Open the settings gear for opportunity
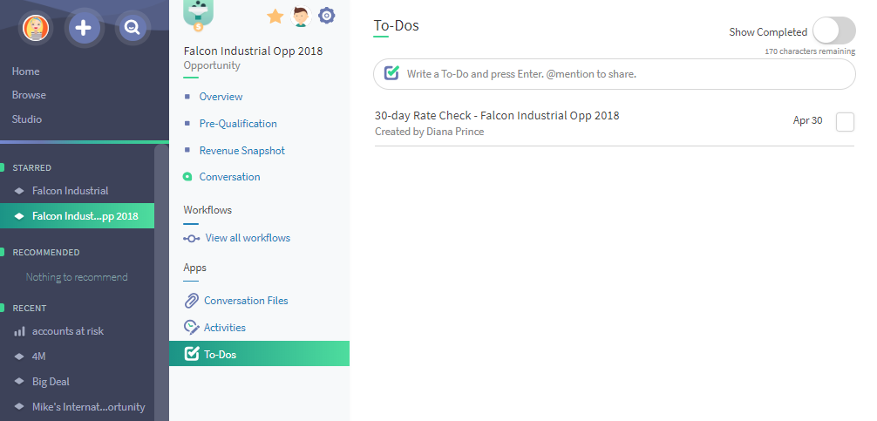 327,16
